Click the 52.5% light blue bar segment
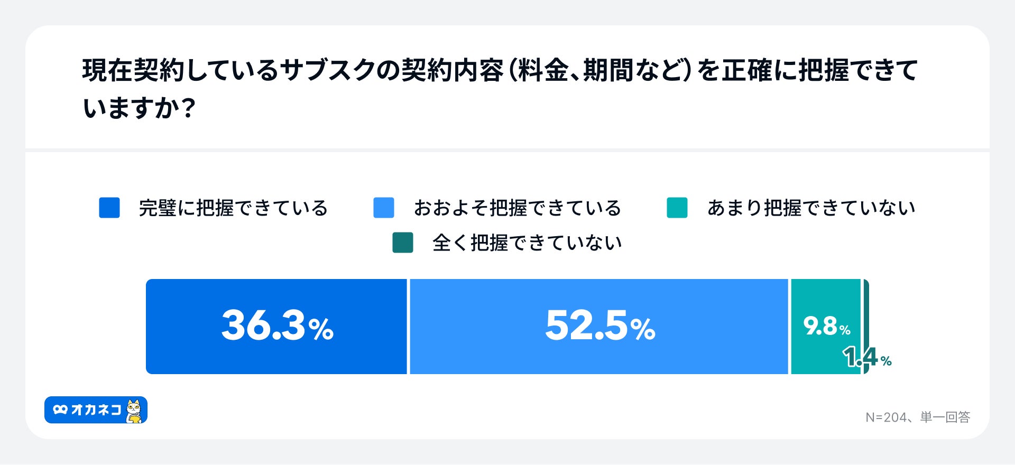The width and height of the screenshot is (1015, 465). click(599, 327)
